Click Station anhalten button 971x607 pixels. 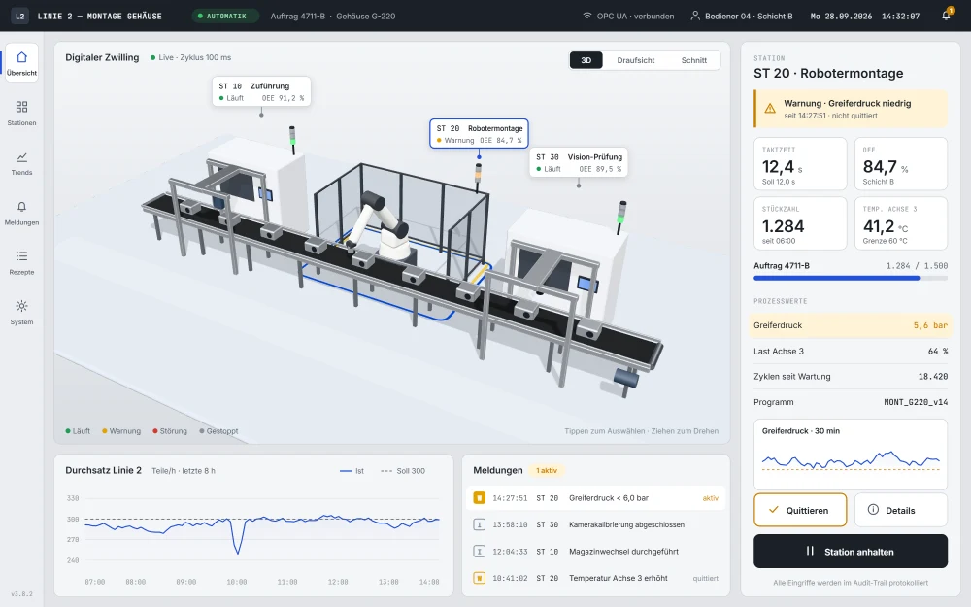851,552
